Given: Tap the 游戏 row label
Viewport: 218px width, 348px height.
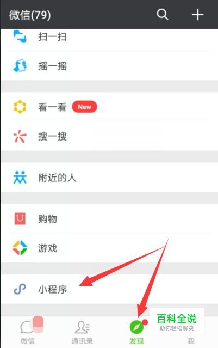Looking at the screenshot, I should (48, 248).
